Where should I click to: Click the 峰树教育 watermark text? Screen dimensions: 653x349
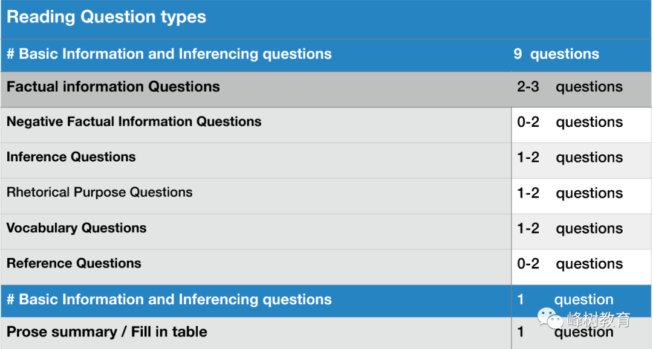tap(599, 319)
